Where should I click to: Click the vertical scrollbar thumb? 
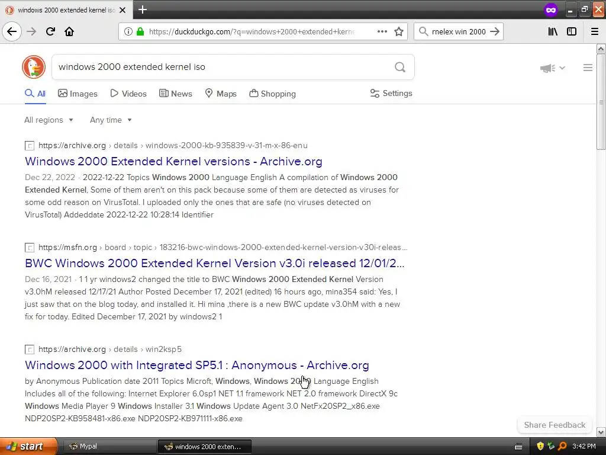pos(601,102)
